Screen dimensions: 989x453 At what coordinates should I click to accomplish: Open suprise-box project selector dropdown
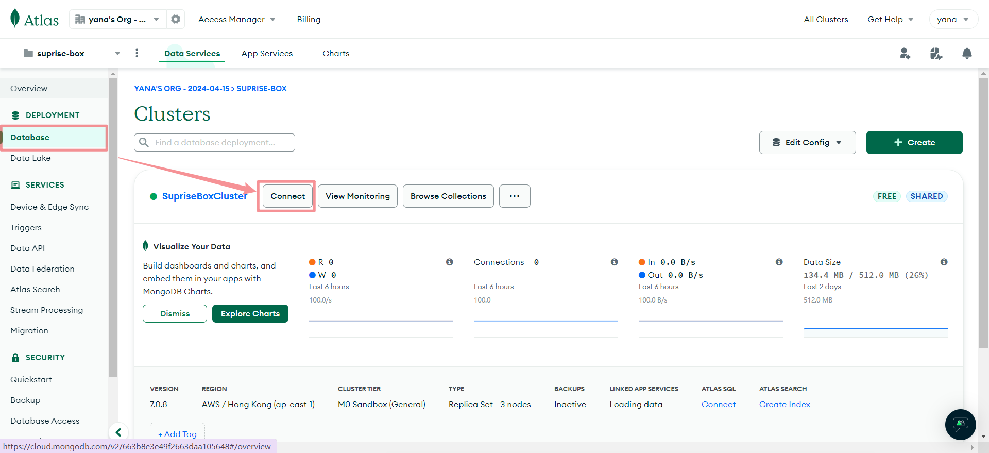point(72,53)
